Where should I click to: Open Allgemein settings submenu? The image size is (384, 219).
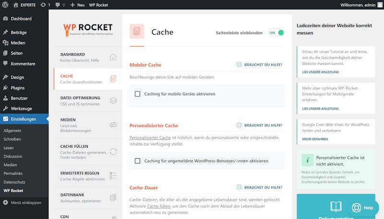click(x=12, y=130)
